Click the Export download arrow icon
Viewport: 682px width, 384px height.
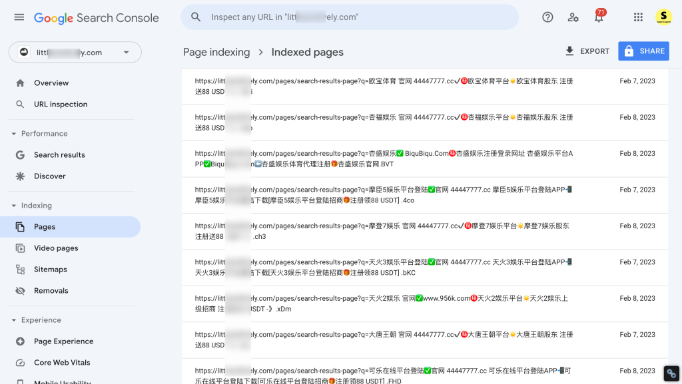tap(569, 51)
